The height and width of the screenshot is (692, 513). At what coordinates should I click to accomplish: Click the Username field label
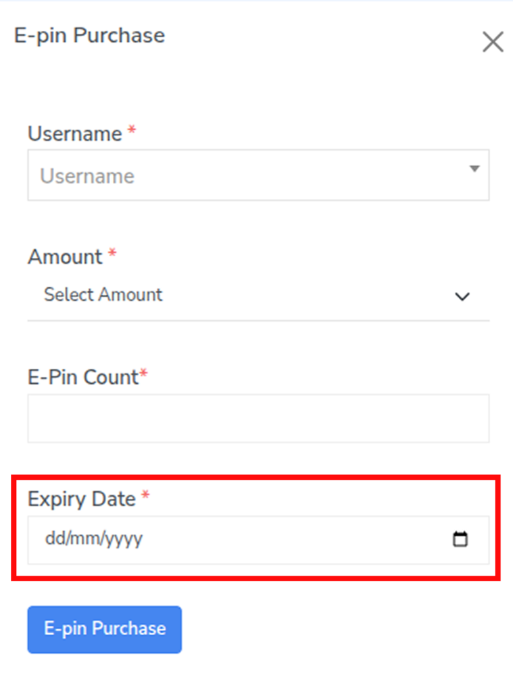coord(74,134)
